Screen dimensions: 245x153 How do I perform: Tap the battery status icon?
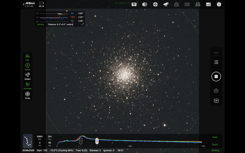pos(41,3)
